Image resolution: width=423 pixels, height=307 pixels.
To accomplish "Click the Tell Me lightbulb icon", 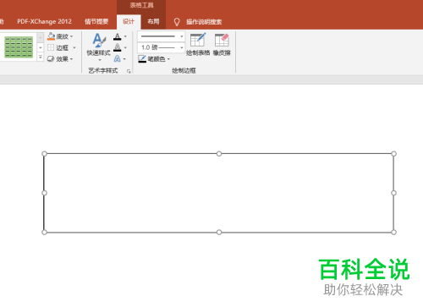I will coord(177,22).
